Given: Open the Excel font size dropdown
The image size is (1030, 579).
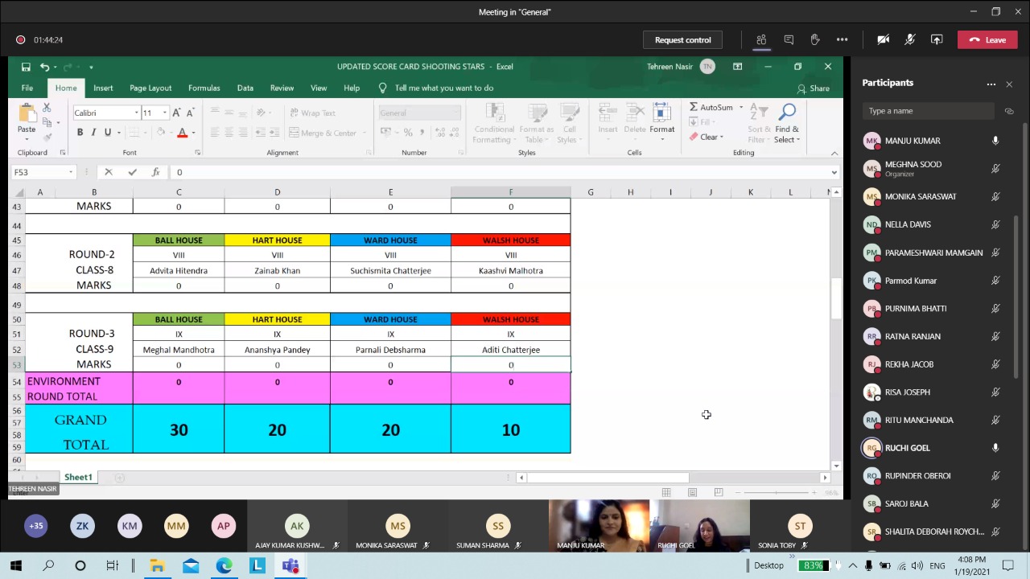Looking at the screenshot, I should (x=165, y=113).
